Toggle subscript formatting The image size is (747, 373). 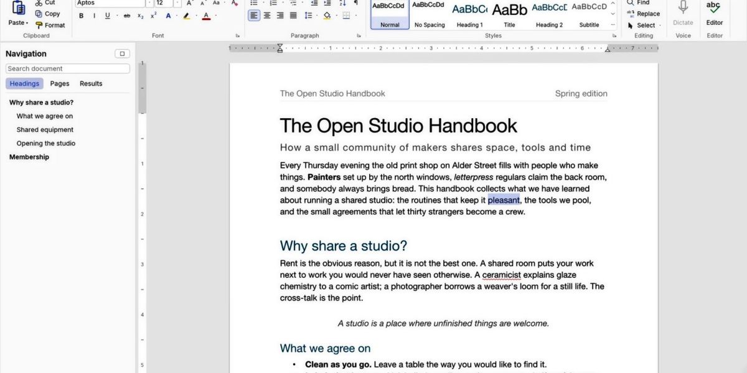[140, 16]
